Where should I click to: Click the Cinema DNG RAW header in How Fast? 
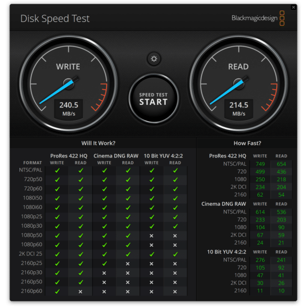coord(224,204)
